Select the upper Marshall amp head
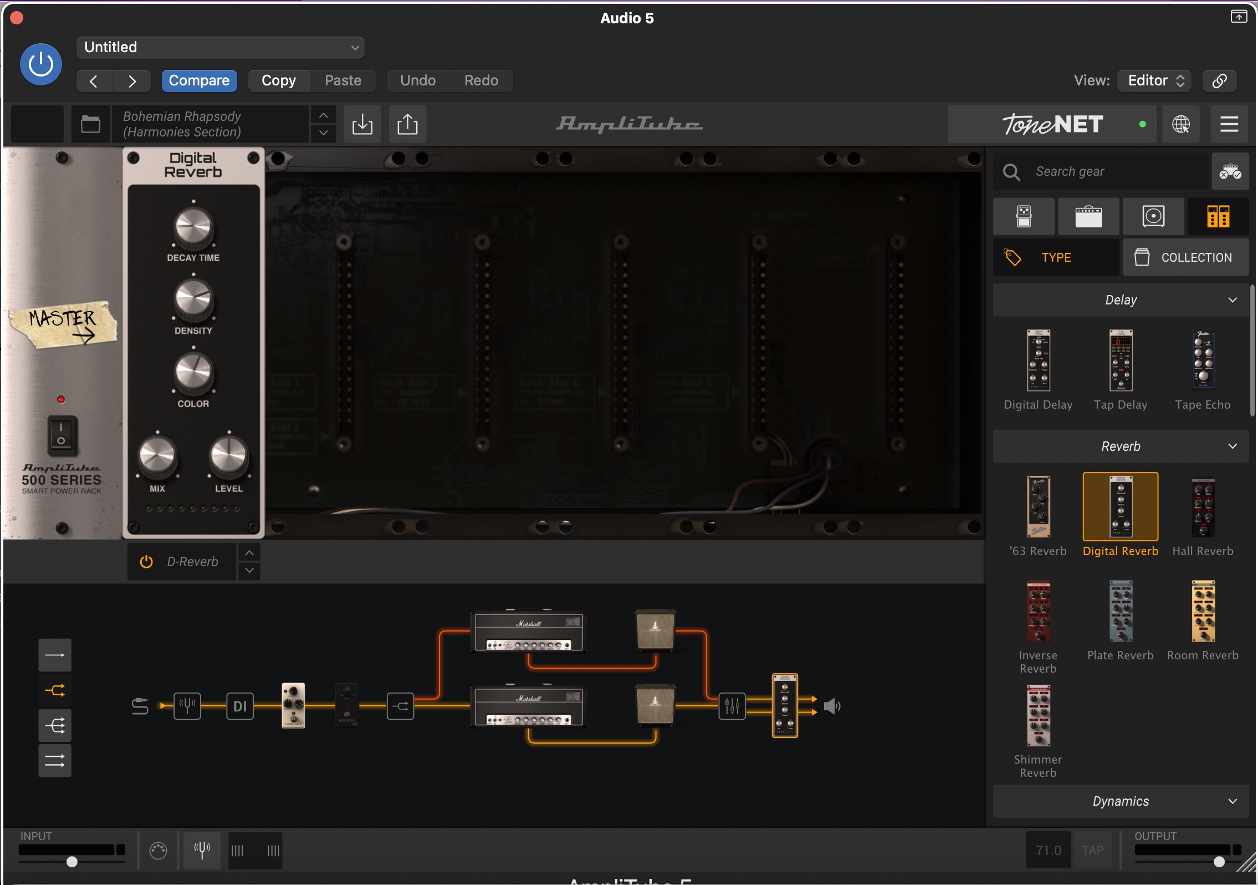1258x885 pixels. [529, 632]
